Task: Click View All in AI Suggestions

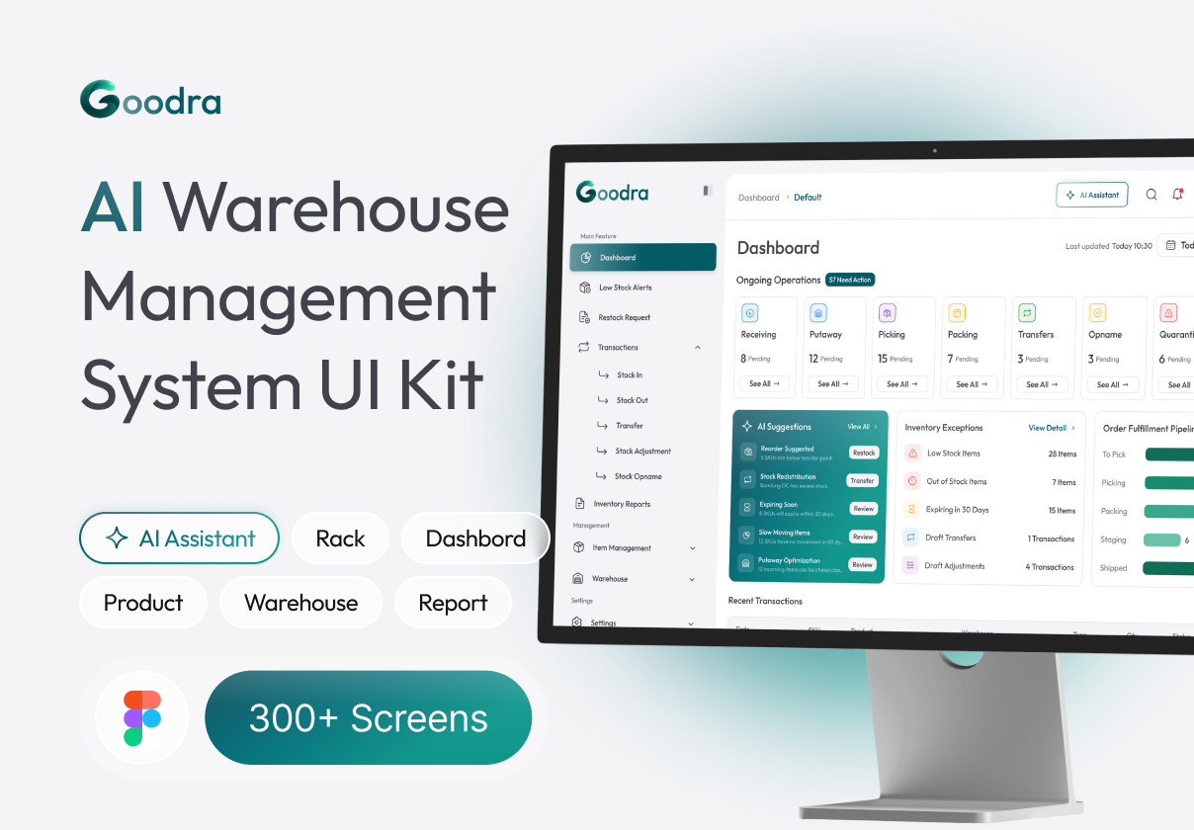Action: [863, 427]
